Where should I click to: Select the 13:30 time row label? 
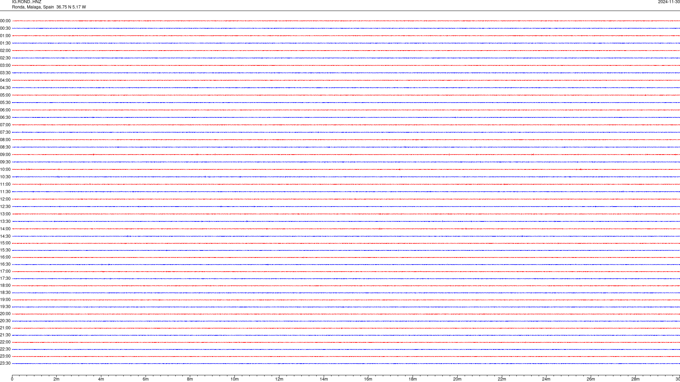click(5, 221)
